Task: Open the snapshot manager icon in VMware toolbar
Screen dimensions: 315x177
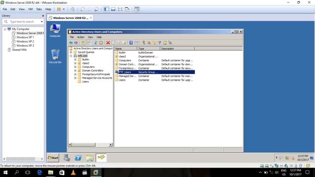Action: pos(96,9)
